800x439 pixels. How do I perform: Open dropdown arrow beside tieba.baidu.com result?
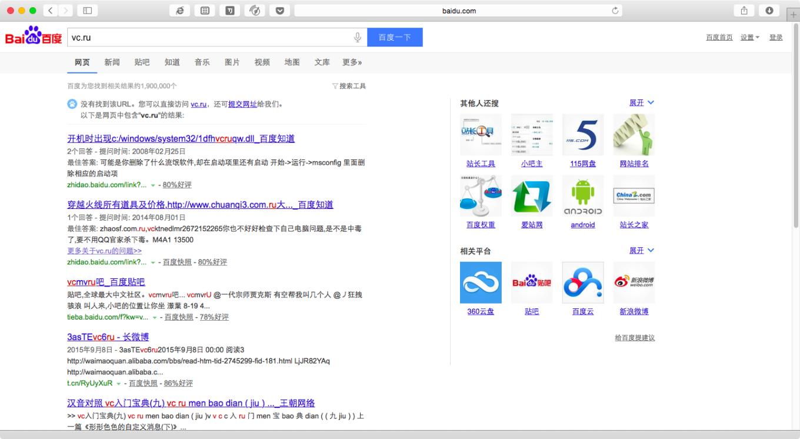coord(155,318)
